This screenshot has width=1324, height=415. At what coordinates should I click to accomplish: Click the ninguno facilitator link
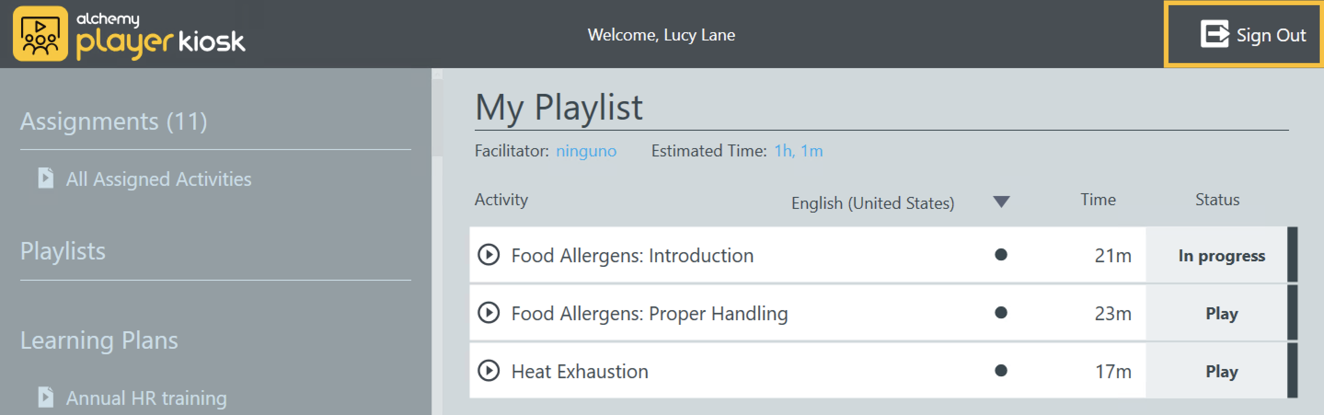(586, 151)
